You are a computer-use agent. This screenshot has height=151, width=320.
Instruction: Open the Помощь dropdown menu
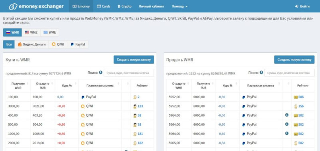tap(179, 6)
